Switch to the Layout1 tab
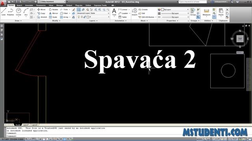Image resolution: width=252 pixels, height=141 pixels. [x=26, y=125]
